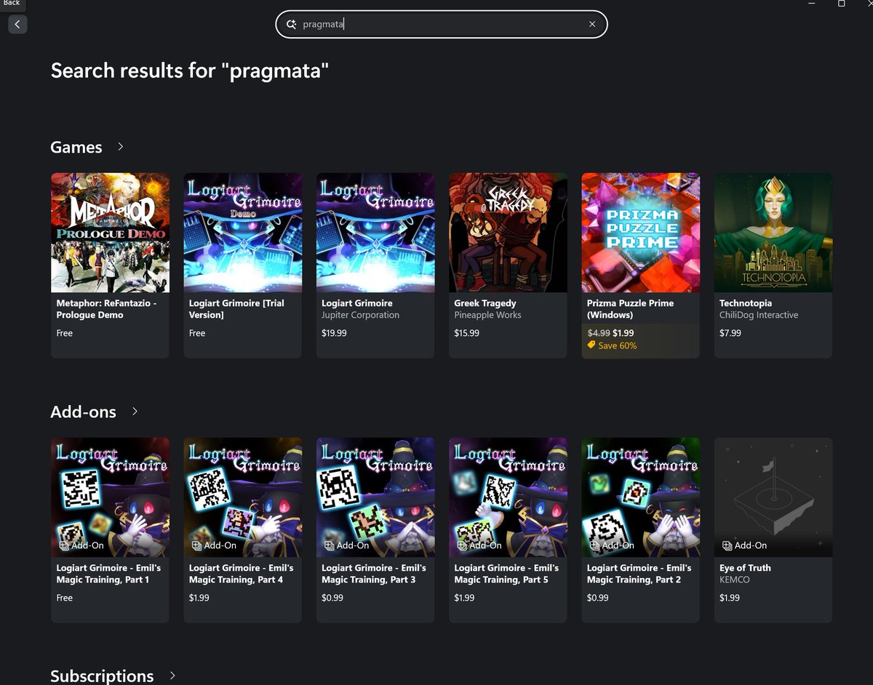This screenshot has width=873, height=685.
Task: Click Add-On badge icon on Part 5
Action: (461, 545)
